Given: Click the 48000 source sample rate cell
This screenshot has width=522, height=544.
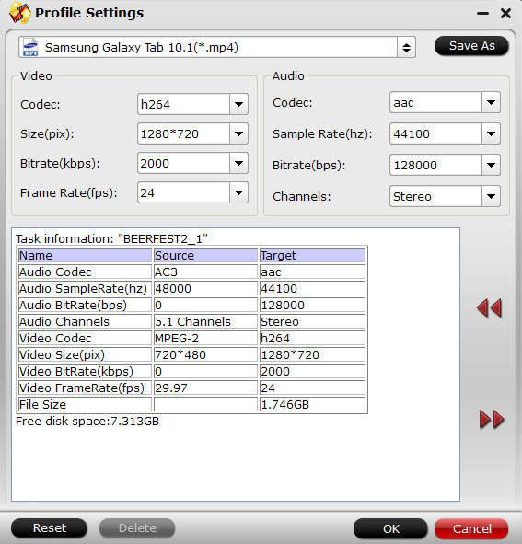Looking at the screenshot, I should [x=205, y=289].
